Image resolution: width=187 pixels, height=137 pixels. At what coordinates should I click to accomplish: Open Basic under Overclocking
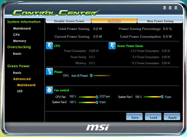[17, 54]
